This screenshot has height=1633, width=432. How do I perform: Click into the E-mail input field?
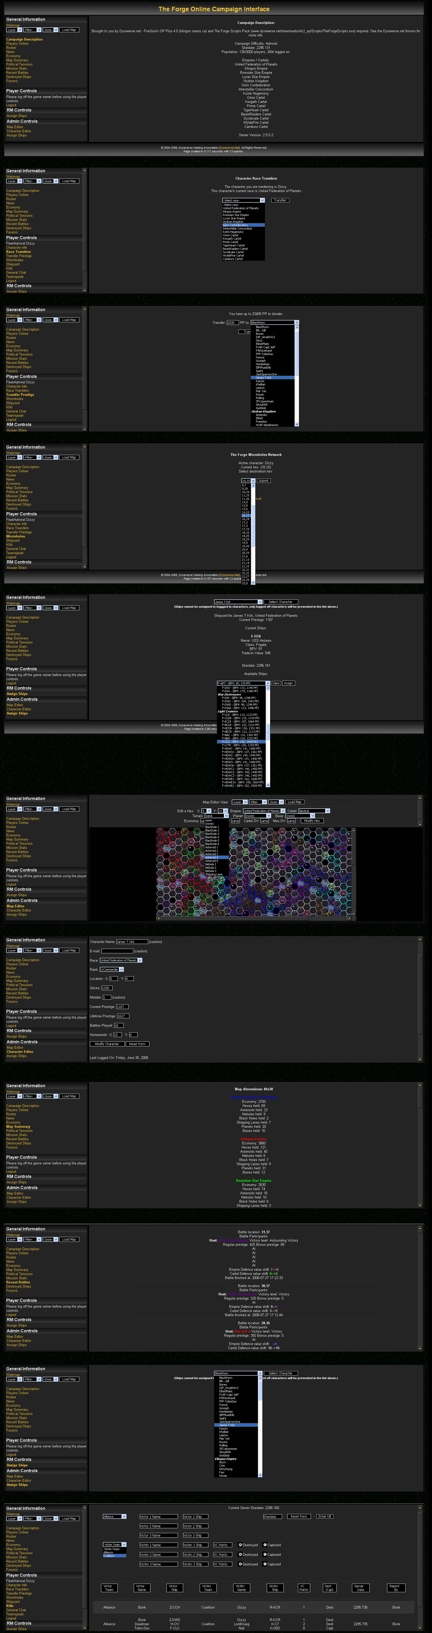(x=117, y=951)
